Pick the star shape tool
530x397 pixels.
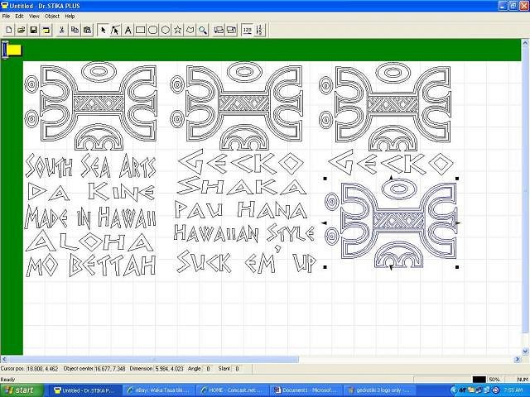click(177, 30)
